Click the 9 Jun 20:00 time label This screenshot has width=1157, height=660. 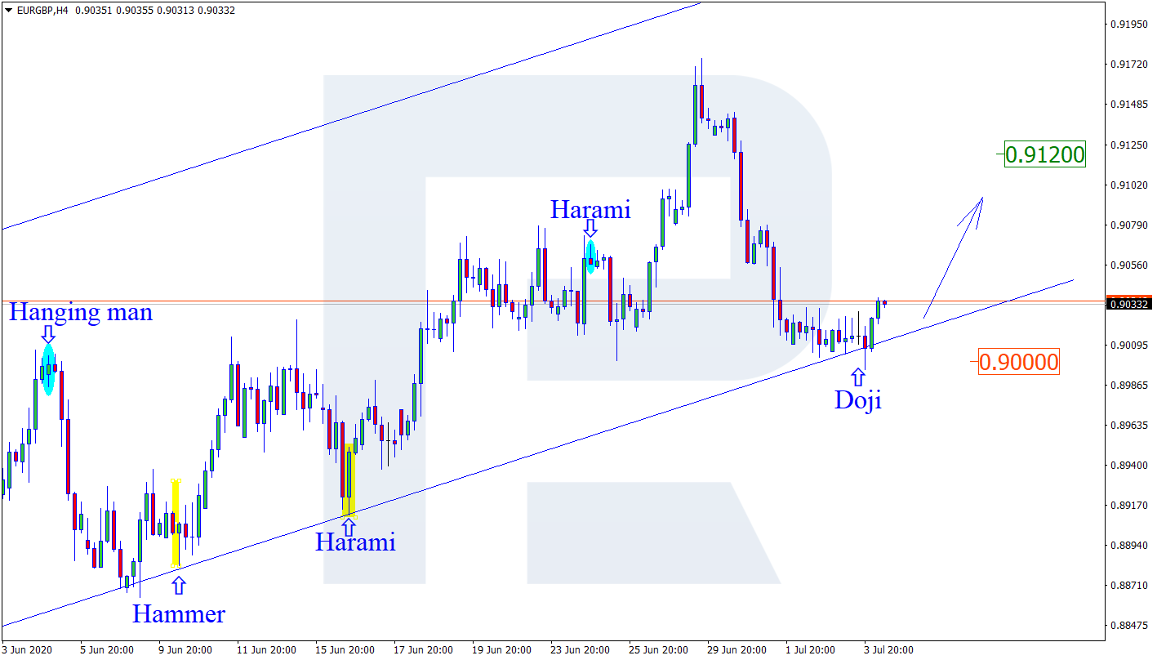(x=185, y=650)
